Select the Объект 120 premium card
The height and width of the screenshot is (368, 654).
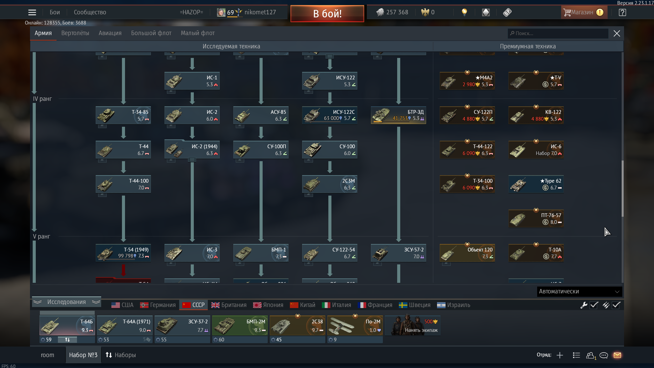467,253
